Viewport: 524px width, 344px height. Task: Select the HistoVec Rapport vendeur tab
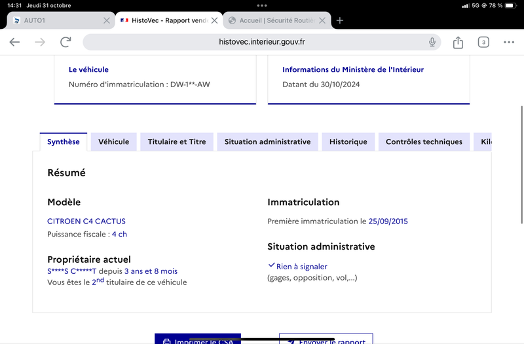pos(169,20)
